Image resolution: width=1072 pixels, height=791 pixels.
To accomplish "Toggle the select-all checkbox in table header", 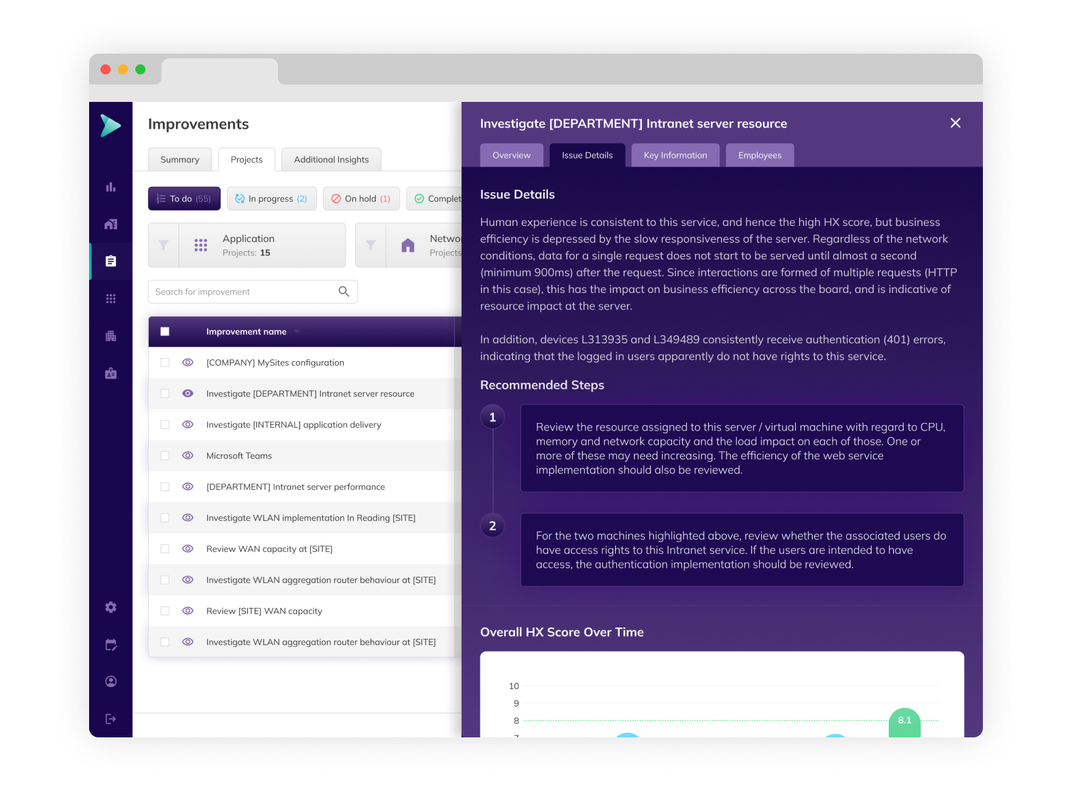I will (165, 332).
